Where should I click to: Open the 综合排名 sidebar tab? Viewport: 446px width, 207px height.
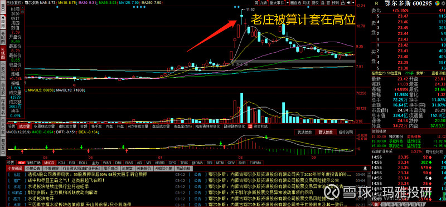coord(3,106)
